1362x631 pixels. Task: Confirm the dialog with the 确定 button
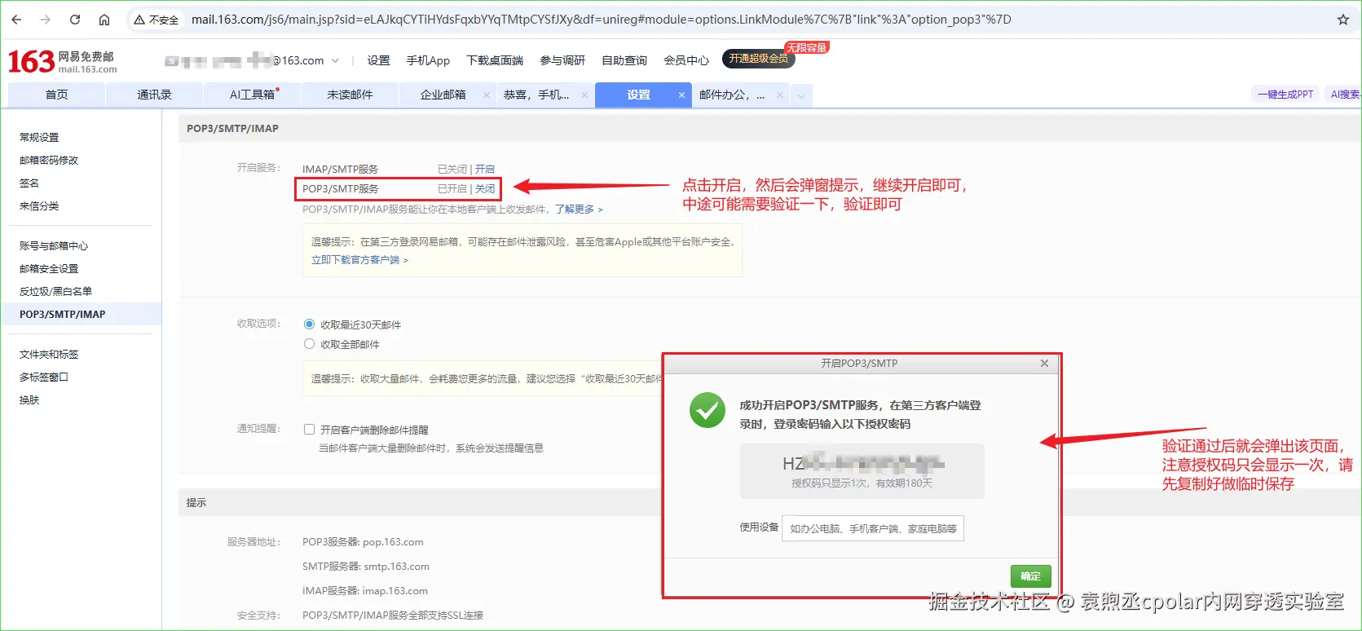(x=1031, y=576)
